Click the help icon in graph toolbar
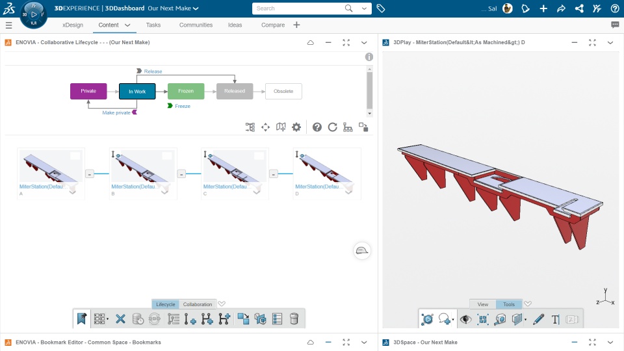Viewport: 624px width, 351px height. pyautogui.click(x=317, y=127)
